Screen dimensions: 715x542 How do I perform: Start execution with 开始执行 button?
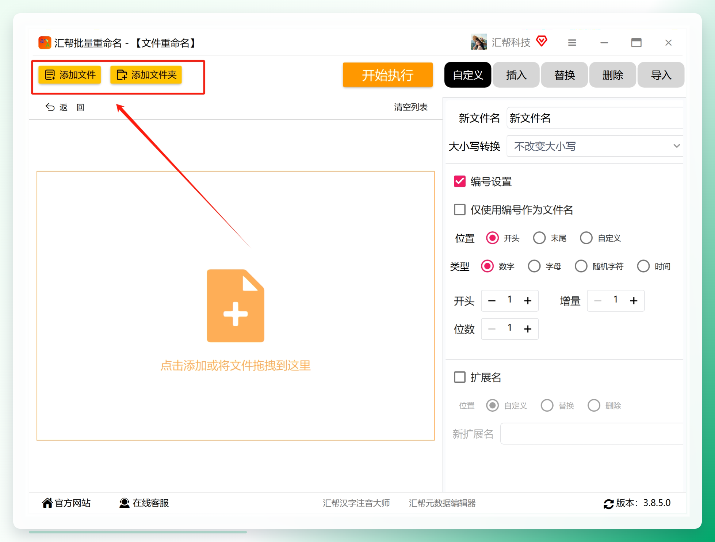click(387, 75)
